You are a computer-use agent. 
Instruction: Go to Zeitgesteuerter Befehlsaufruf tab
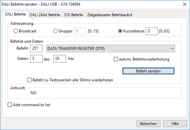coord(109,15)
